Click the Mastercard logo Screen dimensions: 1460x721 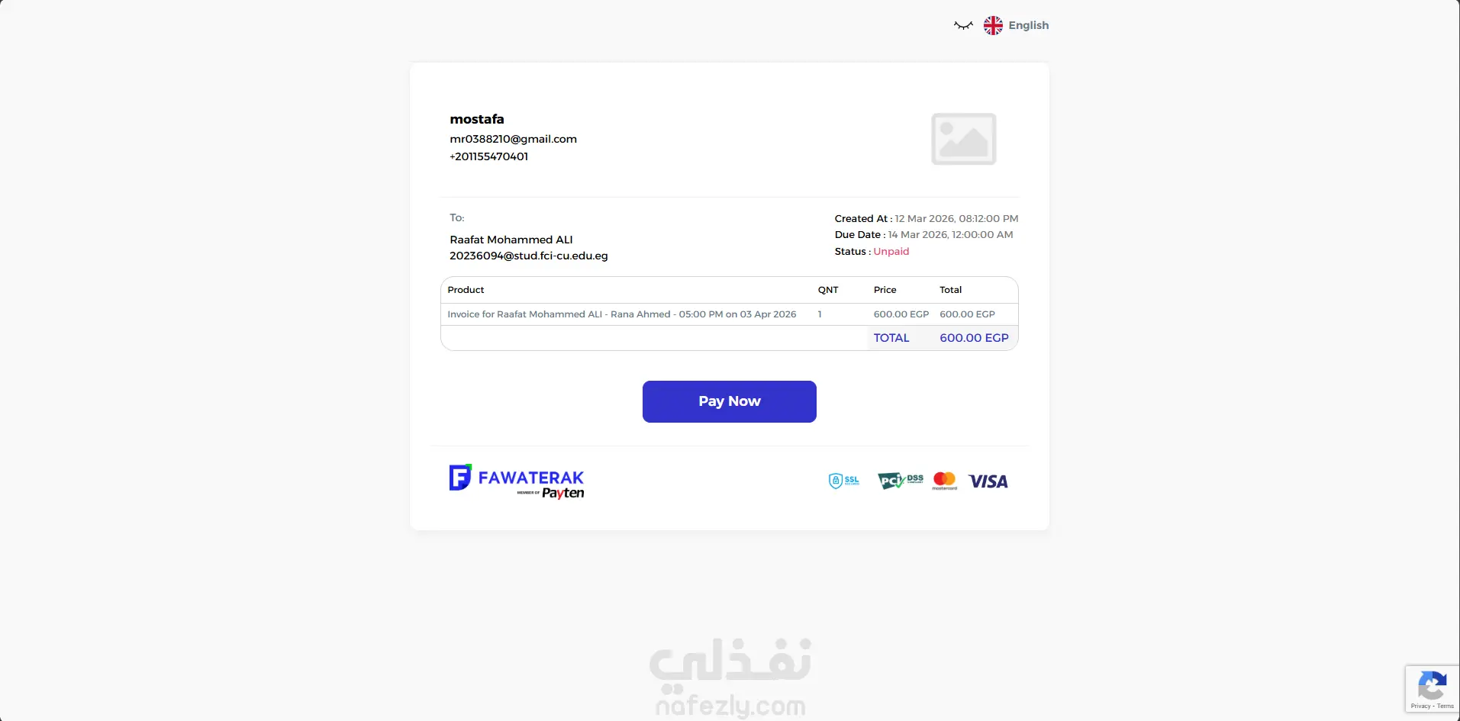[x=945, y=481]
